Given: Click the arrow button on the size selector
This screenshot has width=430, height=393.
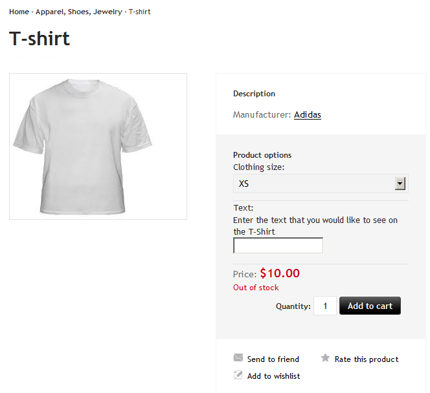Looking at the screenshot, I should [x=400, y=184].
